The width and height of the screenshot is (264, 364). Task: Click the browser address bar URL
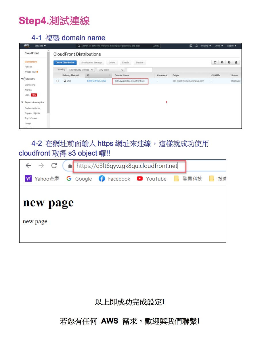coord(127,166)
